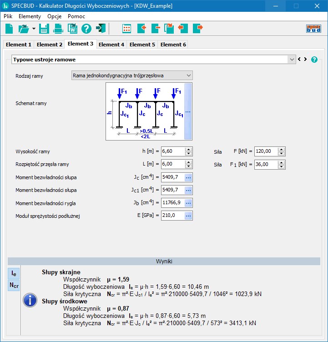Export to Word document icon
Image resolution: width=328 pixels, height=342 pixels.
[72, 29]
